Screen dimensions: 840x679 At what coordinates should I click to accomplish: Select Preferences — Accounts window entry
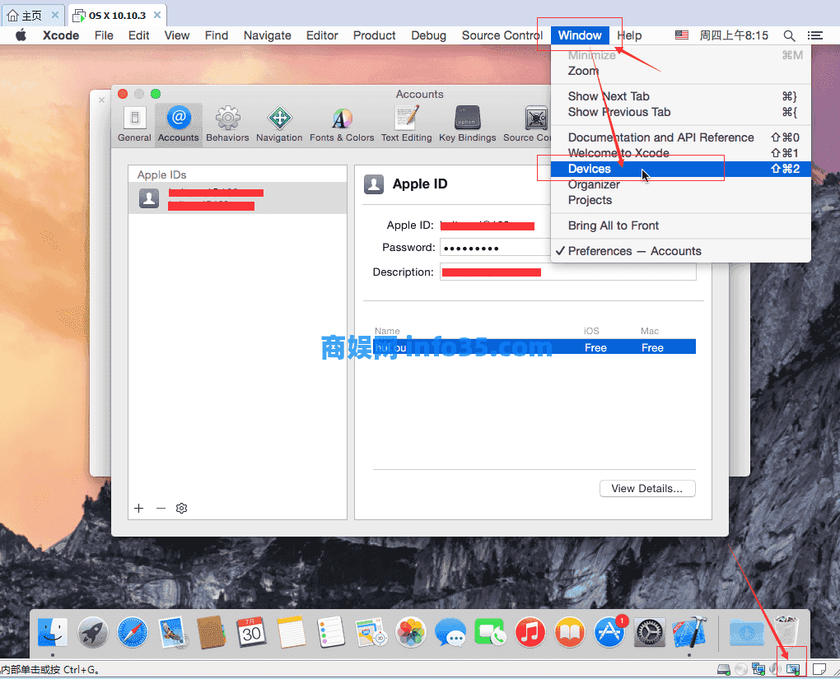681,251
